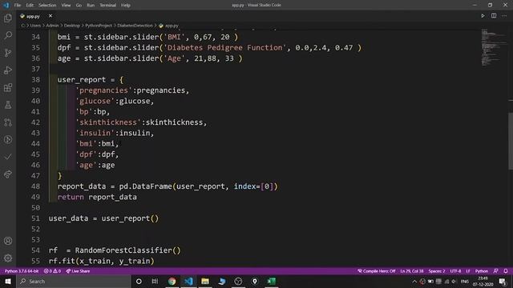513x288 pixels.
Task: Open Google Chrome from taskbar
Action: [x=172, y=281]
